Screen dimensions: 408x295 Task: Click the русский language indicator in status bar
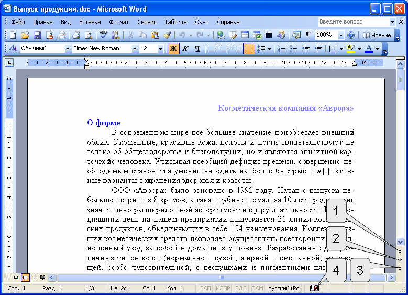284,288
